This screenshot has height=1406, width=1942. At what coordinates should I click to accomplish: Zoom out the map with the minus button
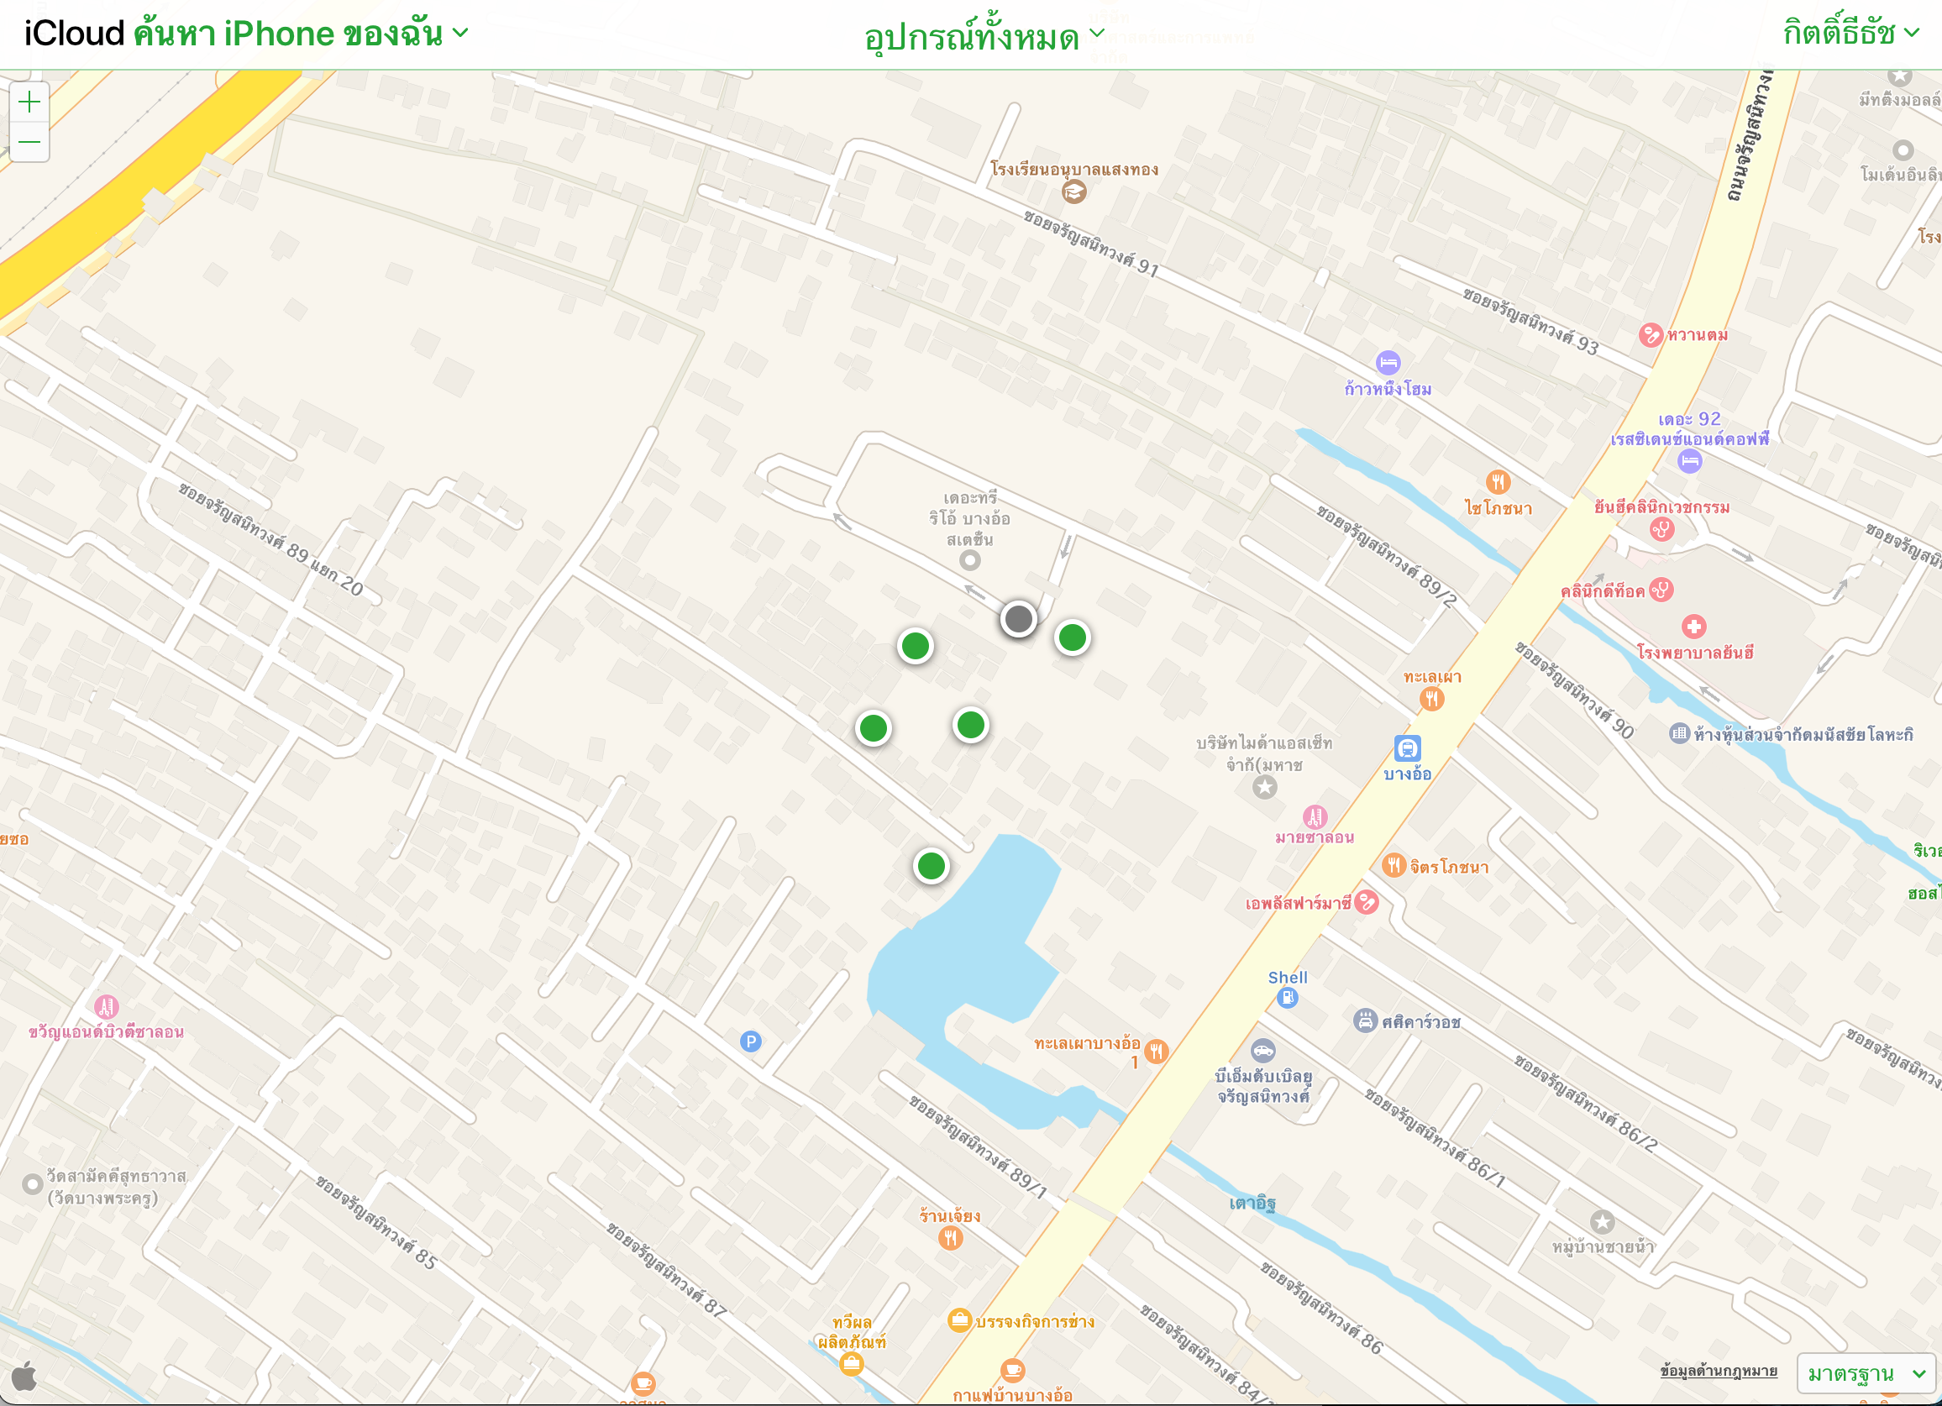click(29, 141)
